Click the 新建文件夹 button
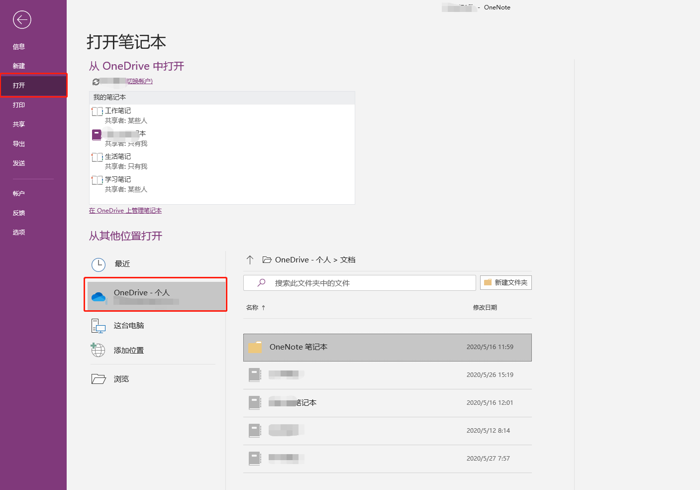This screenshot has width=700, height=490. coord(506,283)
